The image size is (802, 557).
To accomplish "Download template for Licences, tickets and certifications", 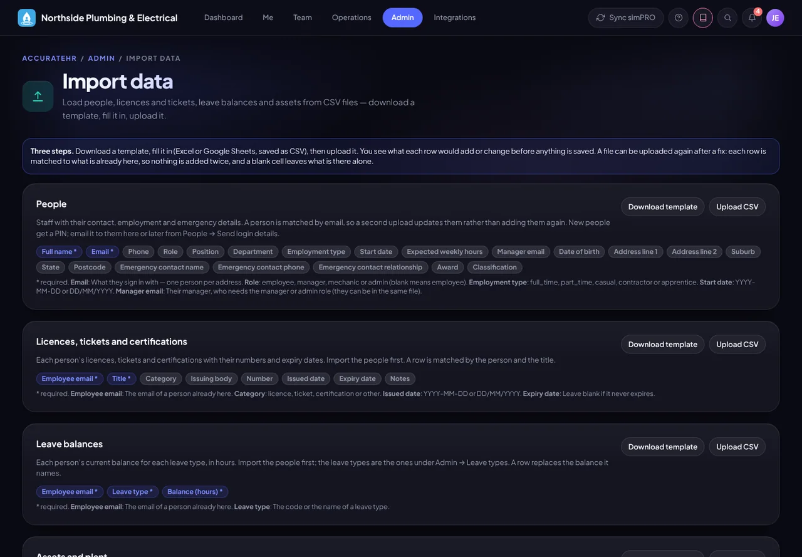I will [663, 344].
